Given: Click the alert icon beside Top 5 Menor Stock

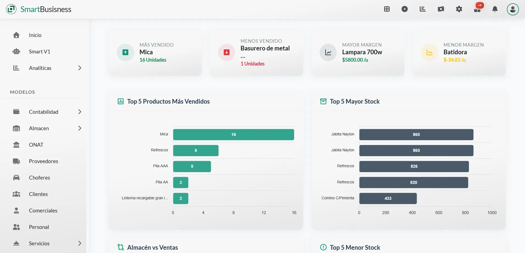Looking at the screenshot, I should coord(324,247).
